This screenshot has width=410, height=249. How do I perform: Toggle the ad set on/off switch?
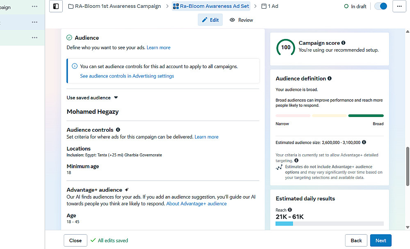(x=380, y=6)
